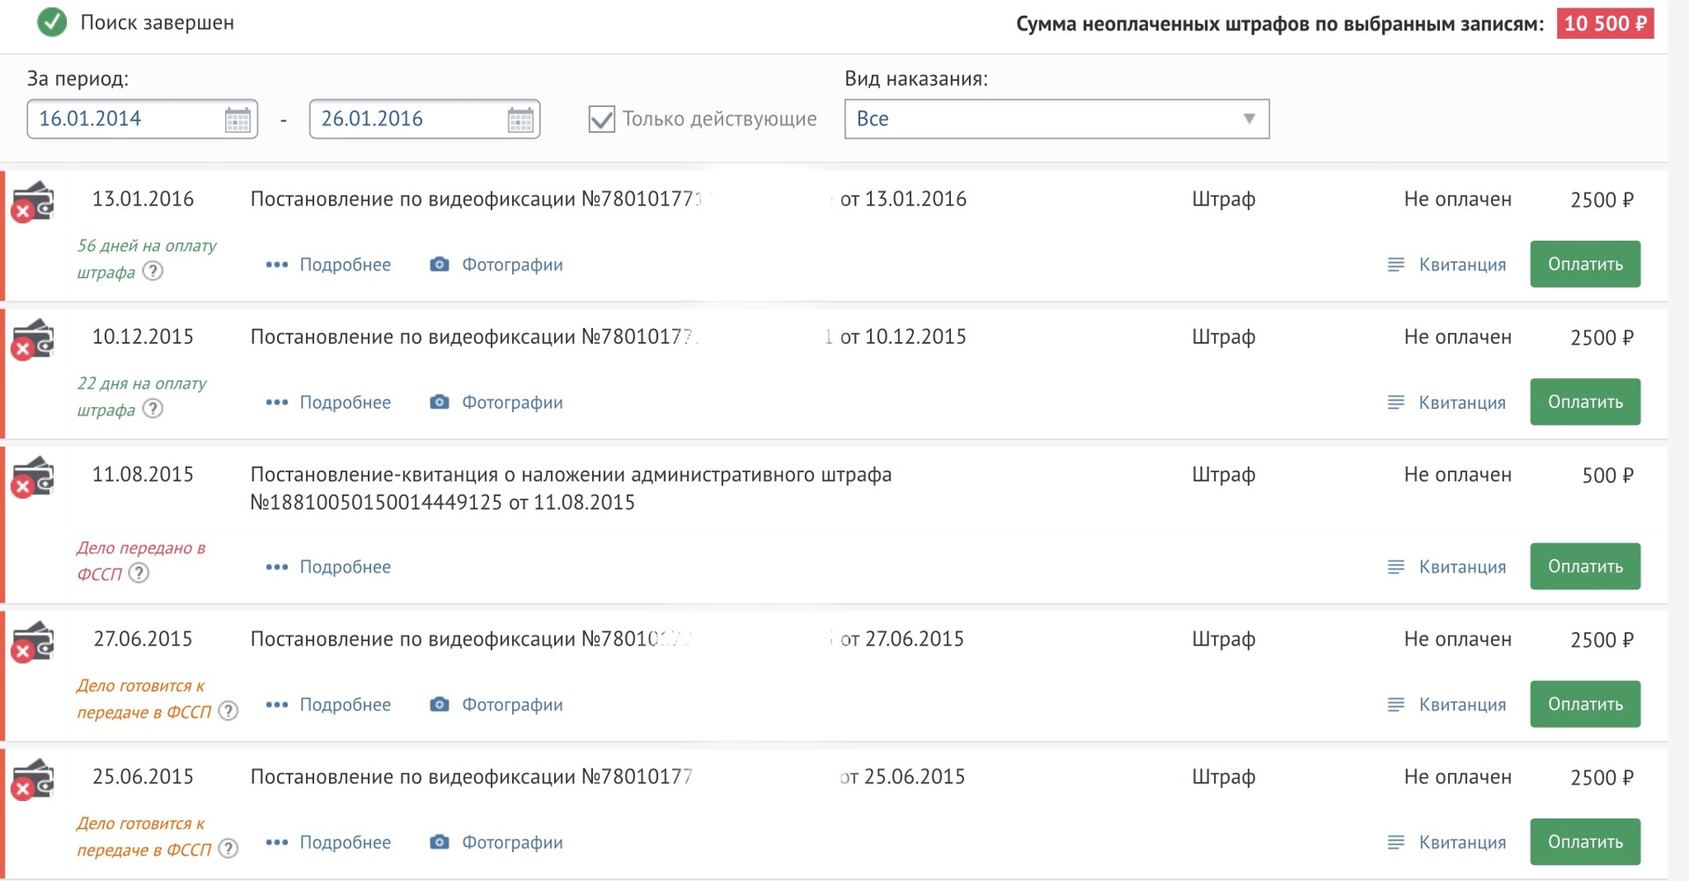Open calendar picker for start date 16.01.2014
Viewport: 1689px width, 881px height.
click(238, 120)
